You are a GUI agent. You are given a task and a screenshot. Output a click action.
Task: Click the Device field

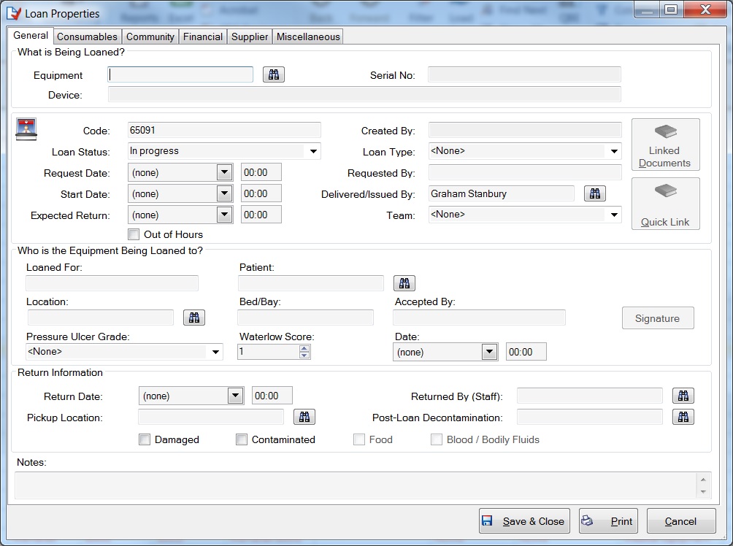(x=364, y=94)
